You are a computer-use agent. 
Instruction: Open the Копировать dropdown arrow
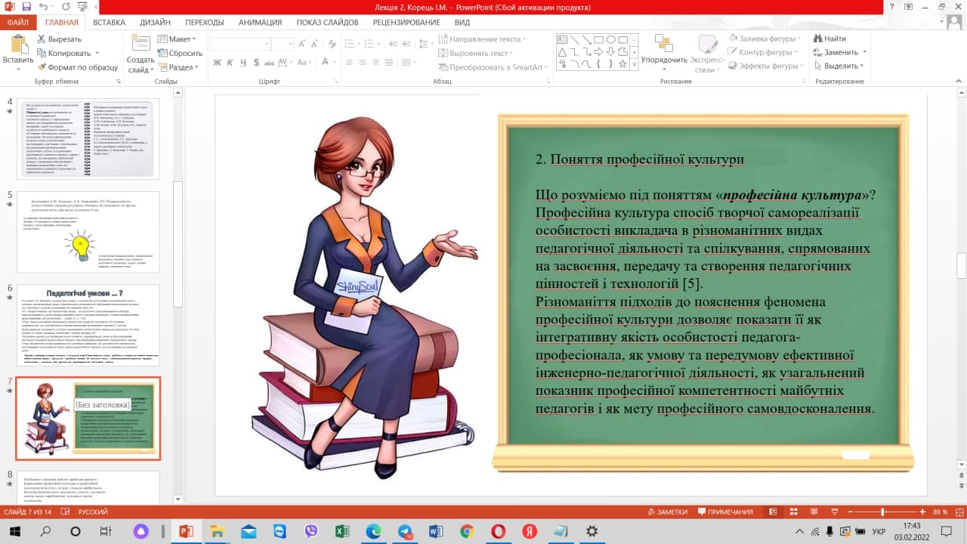coord(97,54)
